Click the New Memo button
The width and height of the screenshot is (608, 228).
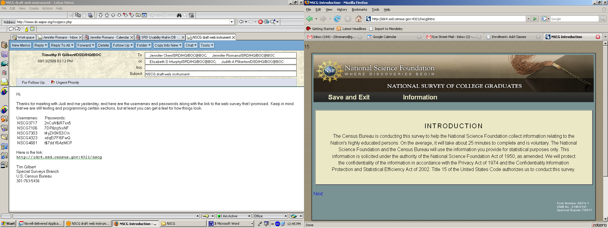point(21,45)
